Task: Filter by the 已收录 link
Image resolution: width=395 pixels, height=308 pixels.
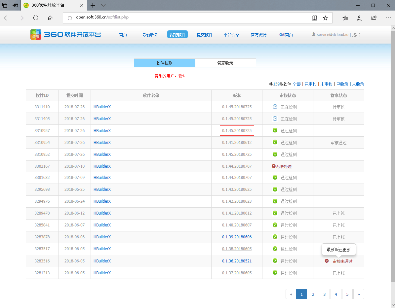Action: point(342,84)
